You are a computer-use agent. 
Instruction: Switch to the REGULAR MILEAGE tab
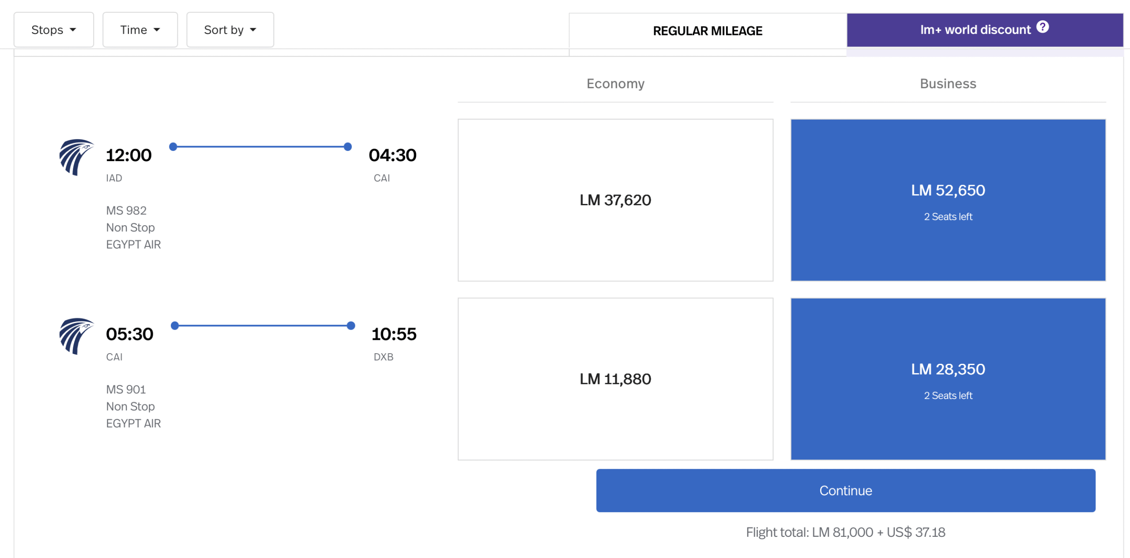click(x=707, y=31)
